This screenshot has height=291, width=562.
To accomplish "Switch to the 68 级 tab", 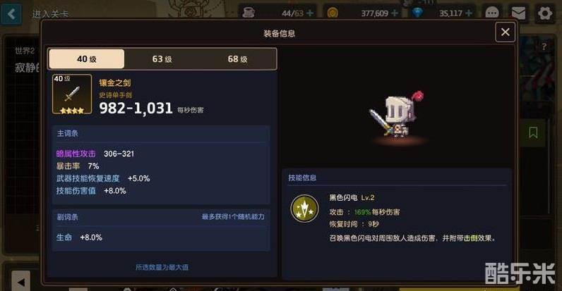I will click(x=238, y=58).
